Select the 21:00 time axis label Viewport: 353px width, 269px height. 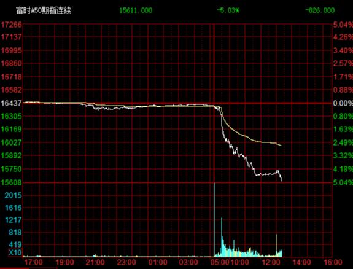(x=96, y=262)
